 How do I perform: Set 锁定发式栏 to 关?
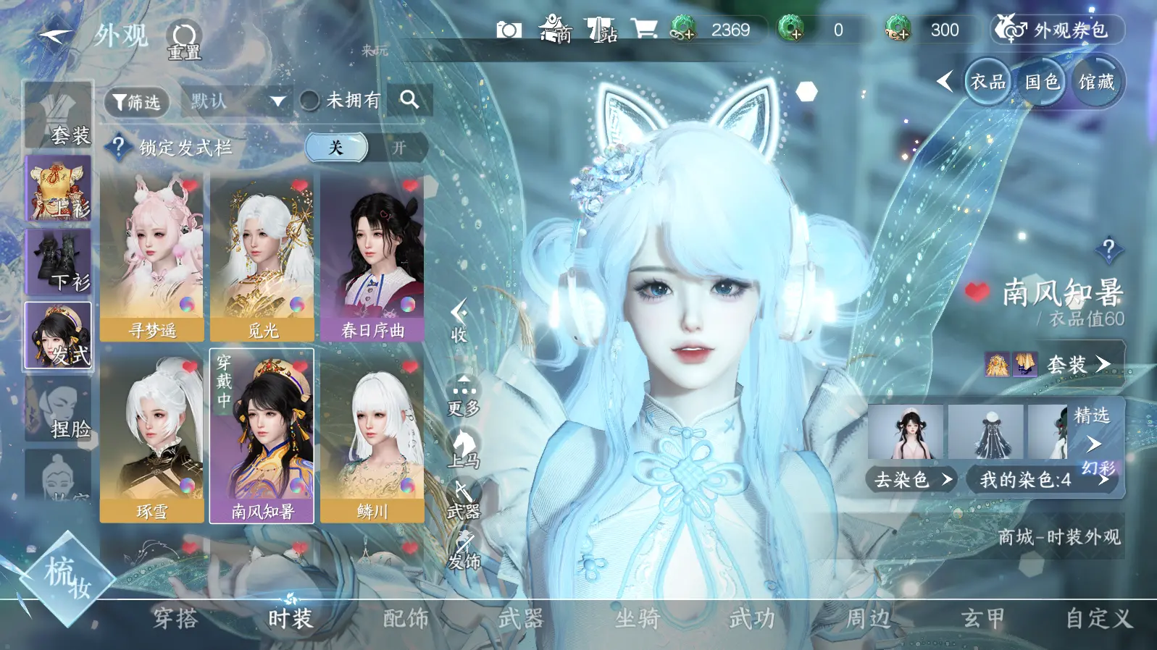click(x=336, y=148)
